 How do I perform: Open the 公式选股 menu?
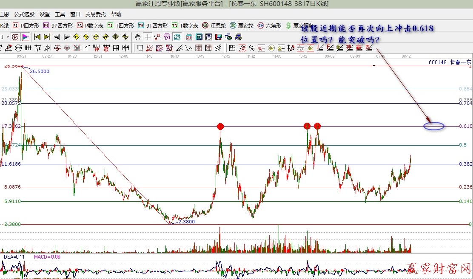click(24, 14)
